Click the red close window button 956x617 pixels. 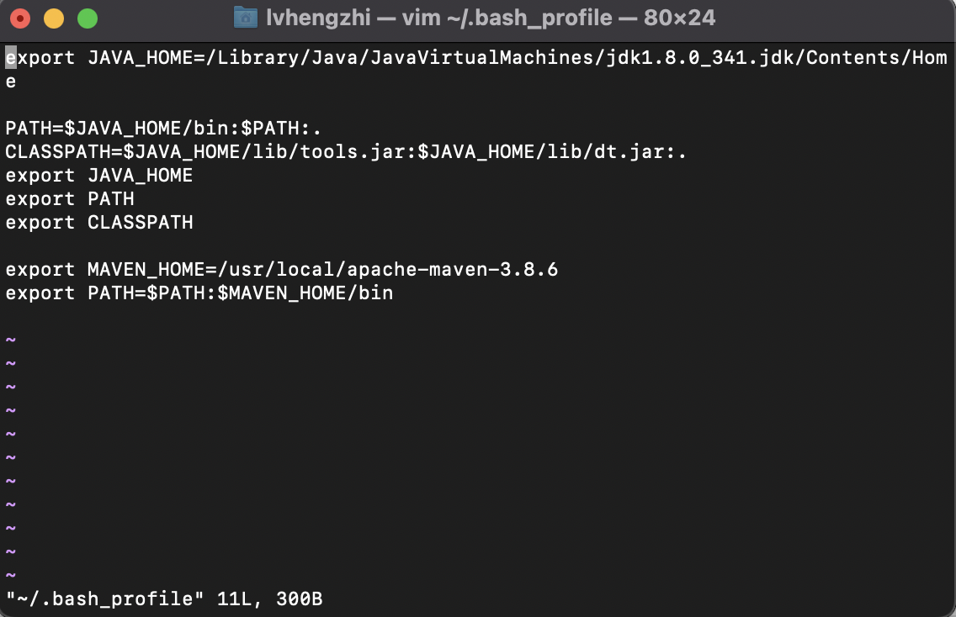point(20,18)
